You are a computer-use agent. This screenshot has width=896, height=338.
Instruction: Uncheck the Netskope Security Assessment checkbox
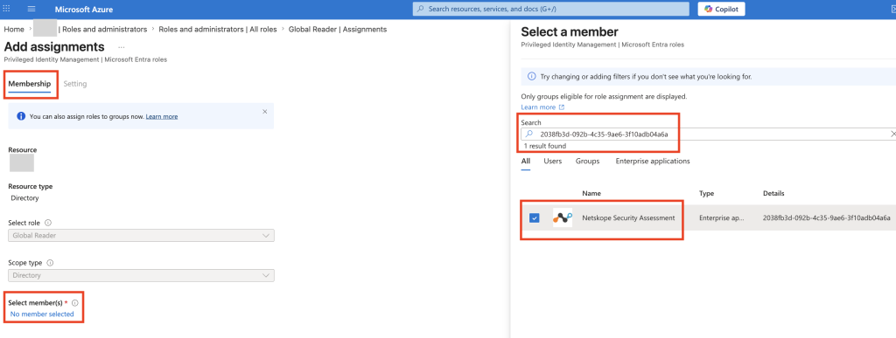pyautogui.click(x=535, y=217)
